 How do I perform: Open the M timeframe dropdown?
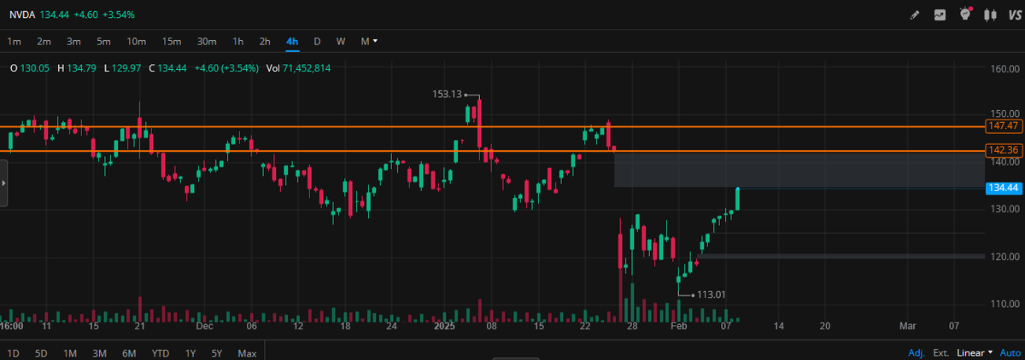[369, 41]
